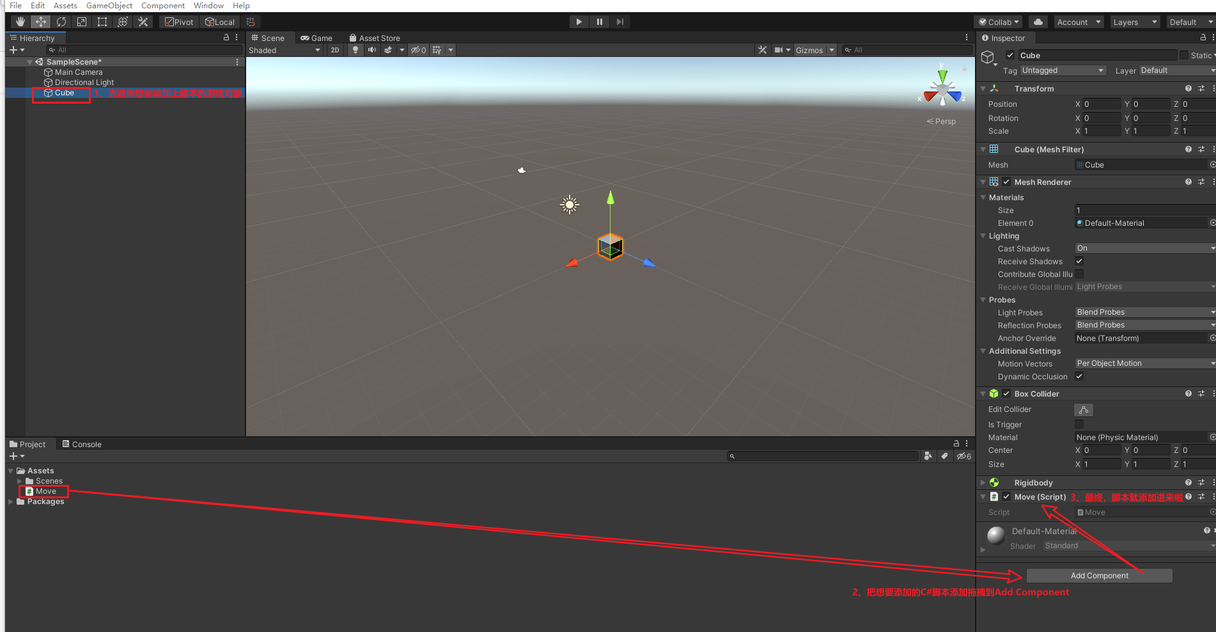Expand the Rigidbody component
The height and width of the screenshot is (632, 1216).
983,483
